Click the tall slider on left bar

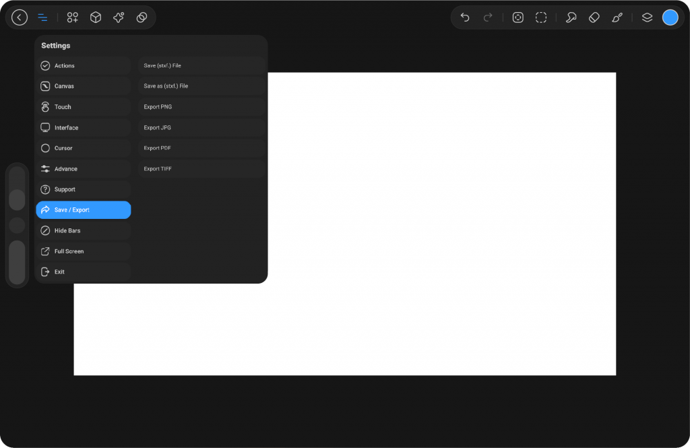[18, 262]
